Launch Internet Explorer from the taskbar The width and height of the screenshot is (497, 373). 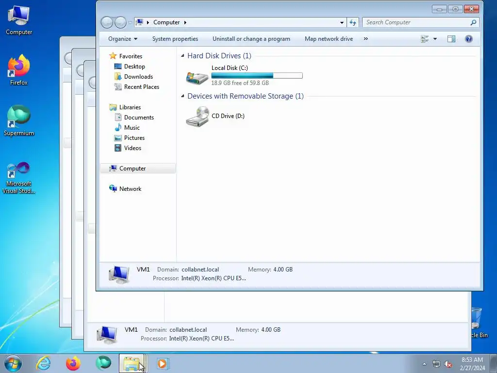[43, 363]
